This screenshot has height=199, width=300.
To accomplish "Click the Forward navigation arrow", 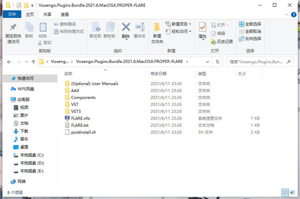I will pos(19,62).
